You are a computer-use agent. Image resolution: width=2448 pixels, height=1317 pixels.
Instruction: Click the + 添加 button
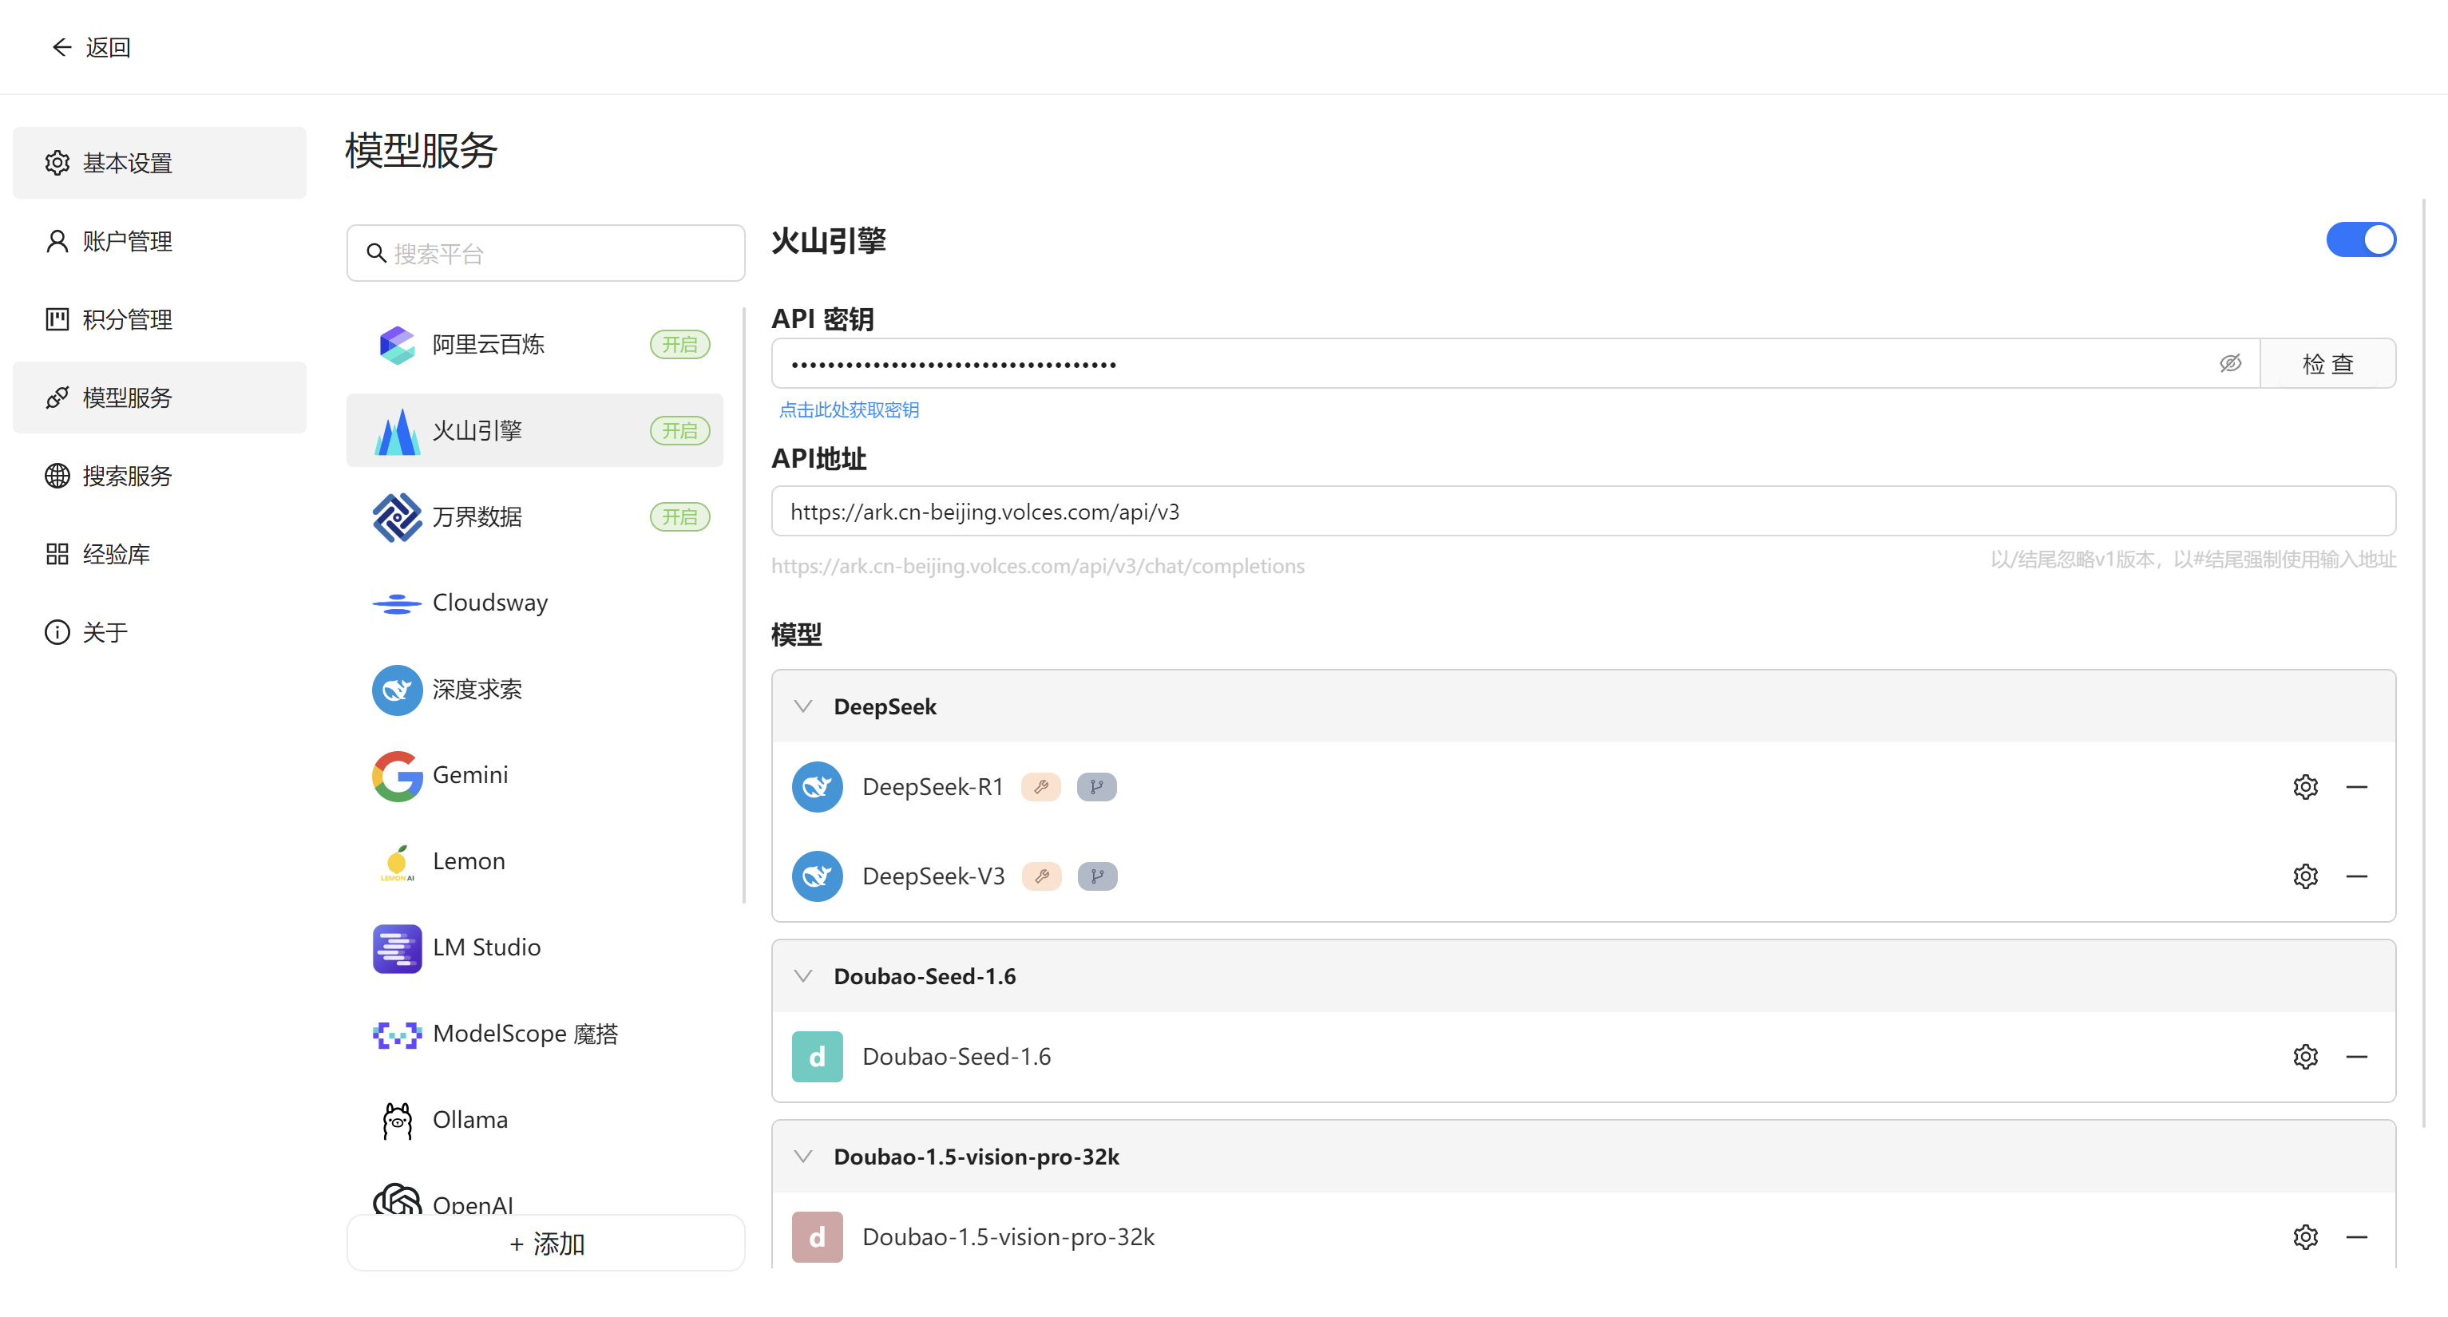tap(545, 1243)
